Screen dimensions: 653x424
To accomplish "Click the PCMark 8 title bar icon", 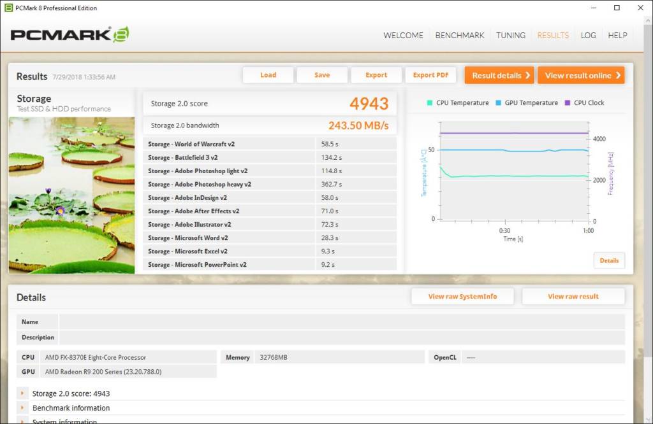I will pos(8,8).
